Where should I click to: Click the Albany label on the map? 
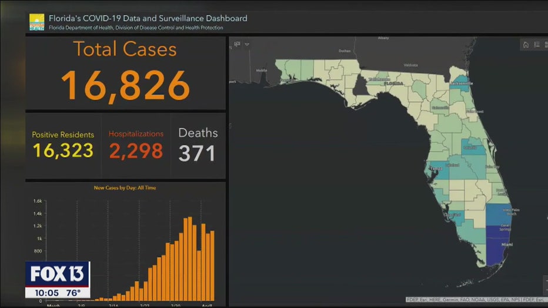(383, 38)
